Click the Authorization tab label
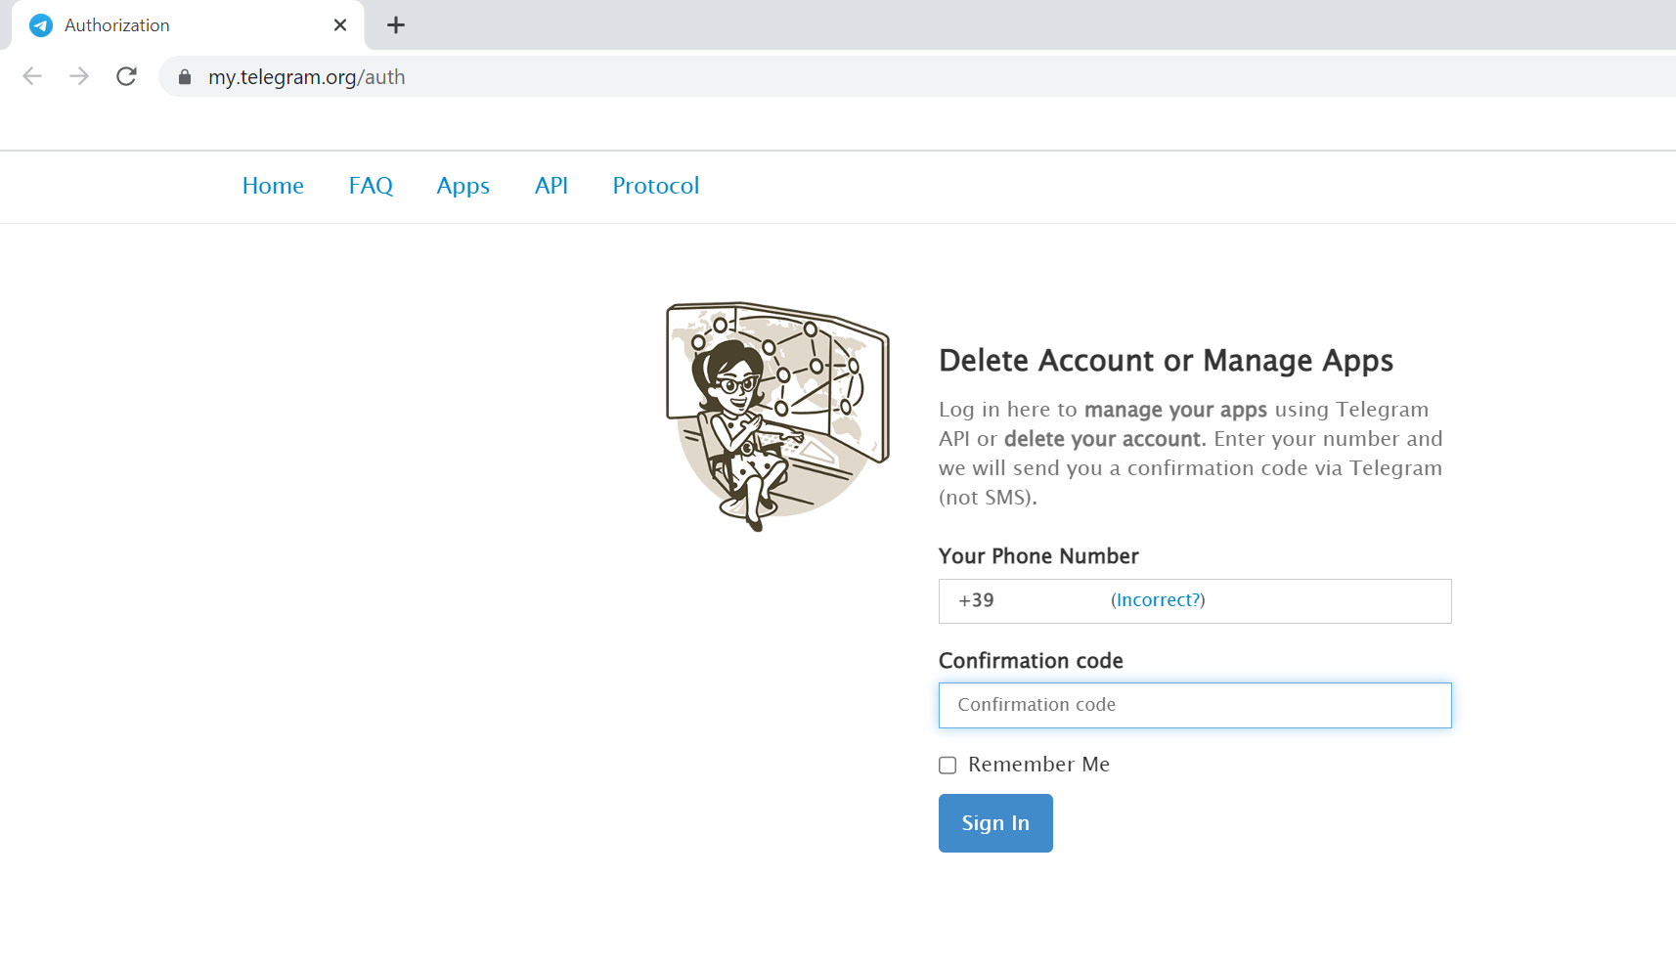Image resolution: width=1676 pixels, height=965 pixels. [115, 24]
